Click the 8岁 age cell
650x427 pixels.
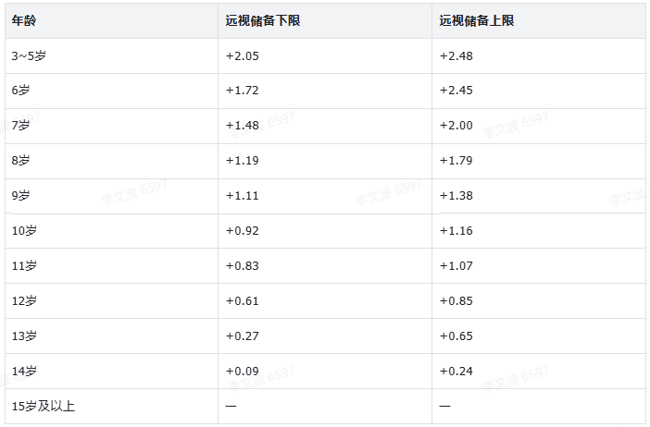tap(20, 161)
